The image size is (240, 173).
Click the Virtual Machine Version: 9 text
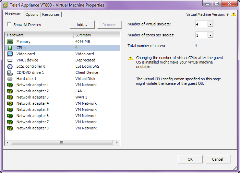pyautogui.click(x=207, y=14)
